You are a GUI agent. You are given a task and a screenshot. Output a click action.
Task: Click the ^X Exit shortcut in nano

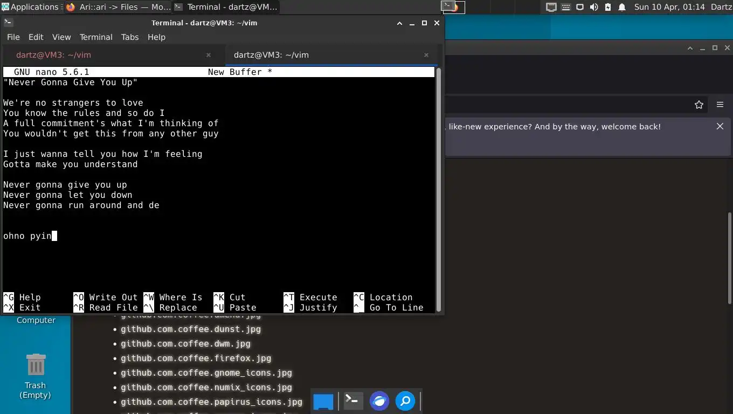(22, 308)
